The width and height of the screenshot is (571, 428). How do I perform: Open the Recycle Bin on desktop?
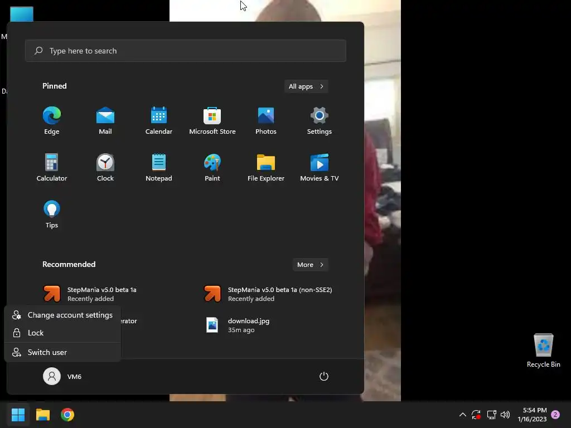coord(543,351)
